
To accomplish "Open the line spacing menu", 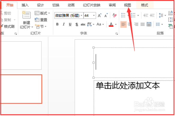I will click(162, 15).
